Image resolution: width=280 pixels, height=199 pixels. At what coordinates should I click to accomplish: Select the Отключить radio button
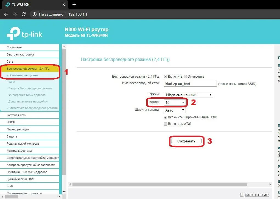coord(185,77)
